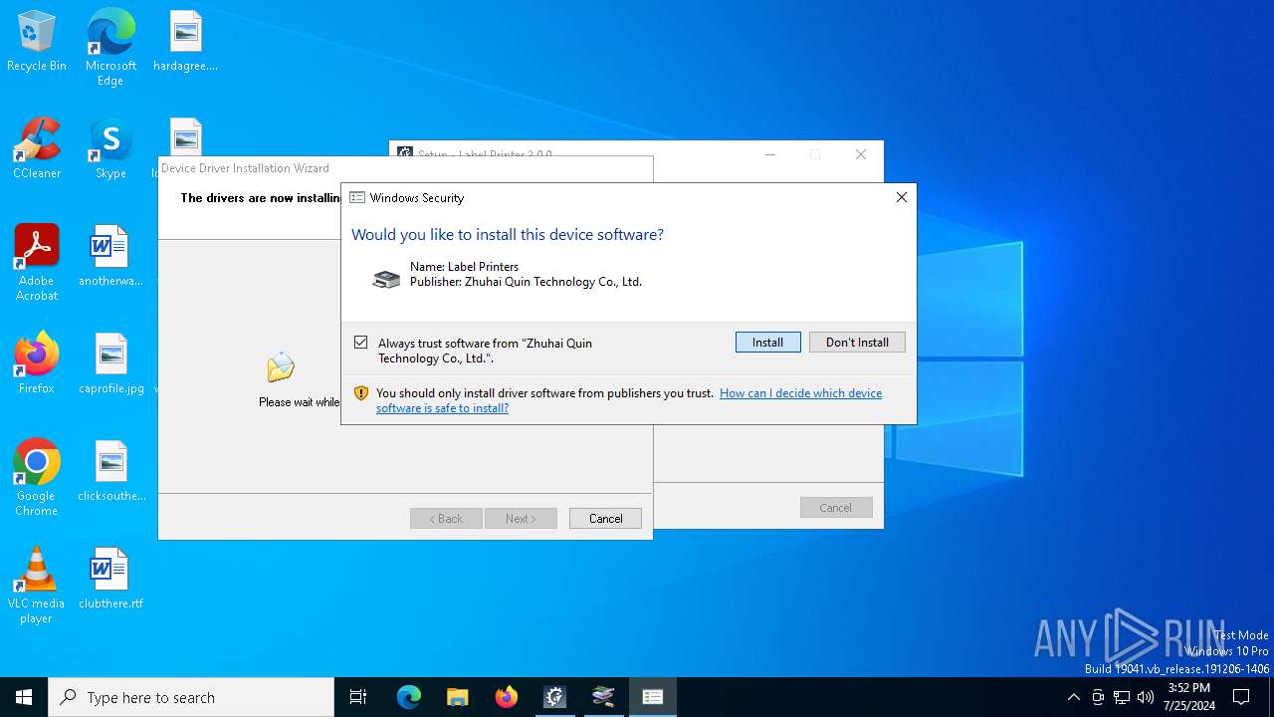The height and width of the screenshot is (717, 1274).
Task: Launch Firefox from the taskbar
Action: 507,697
